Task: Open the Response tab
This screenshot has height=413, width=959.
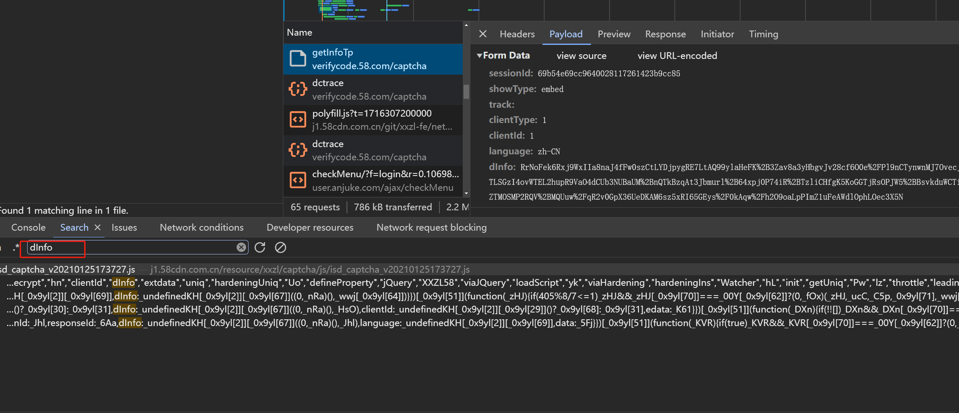Action: click(665, 34)
